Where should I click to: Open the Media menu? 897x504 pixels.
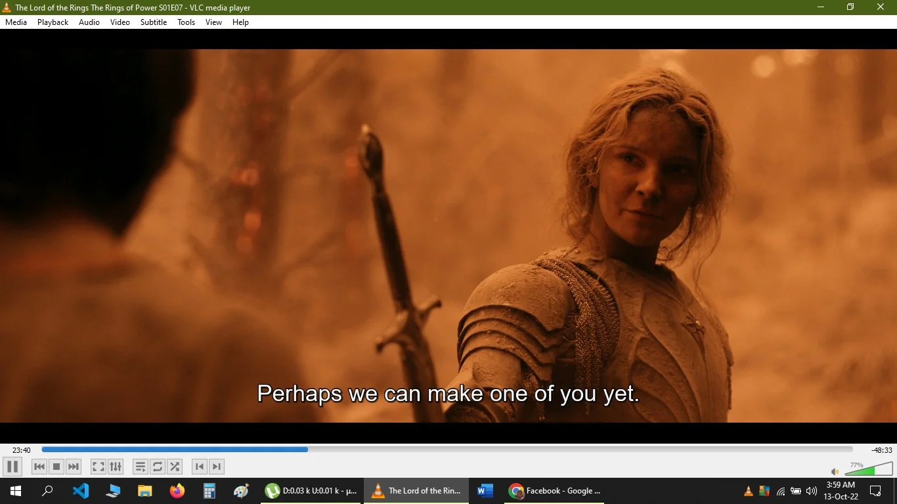(x=16, y=22)
